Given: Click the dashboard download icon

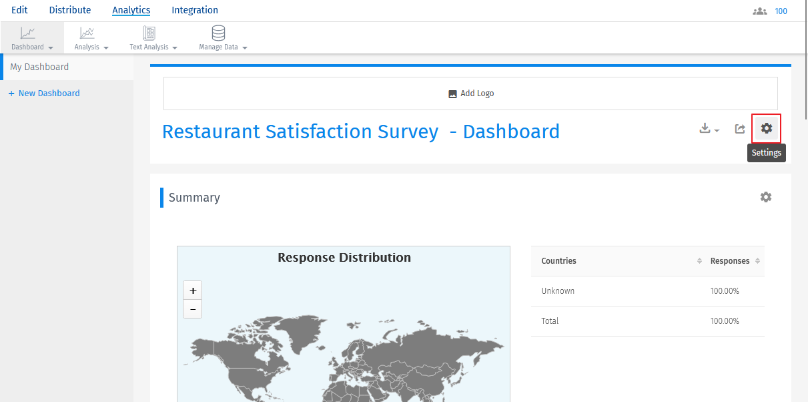Looking at the screenshot, I should pos(705,128).
